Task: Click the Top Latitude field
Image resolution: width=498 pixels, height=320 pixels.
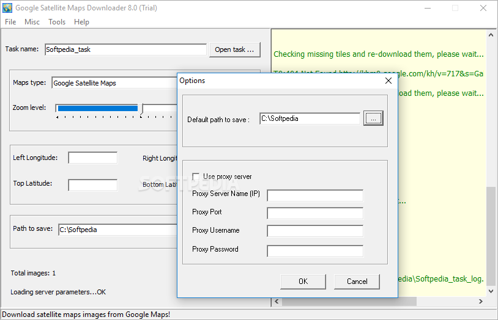Action: [x=93, y=185]
